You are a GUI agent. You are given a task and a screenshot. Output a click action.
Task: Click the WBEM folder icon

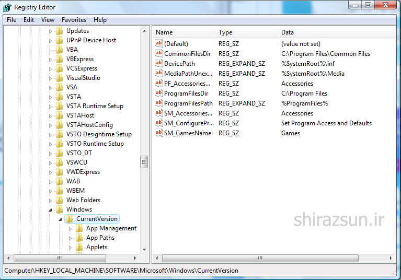pos(60,191)
